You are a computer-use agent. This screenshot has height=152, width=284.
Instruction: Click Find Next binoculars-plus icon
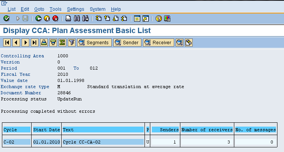point(86,18)
